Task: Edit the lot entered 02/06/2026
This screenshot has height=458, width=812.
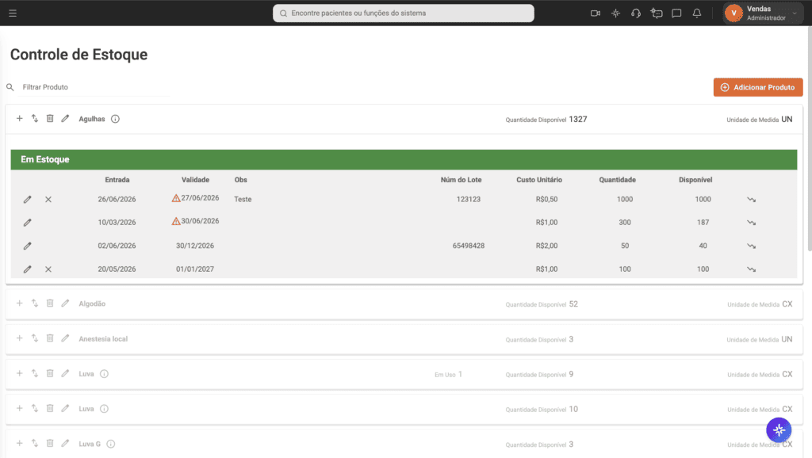Action: coord(28,246)
